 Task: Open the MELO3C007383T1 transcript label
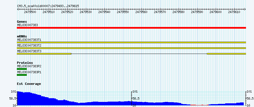[x=29, y=40]
